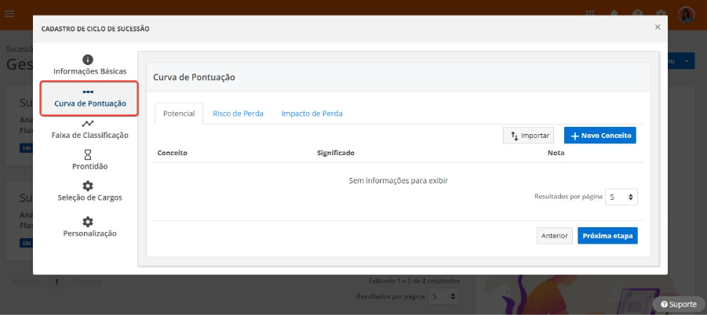Click the Anterior button in dialog
The width and height of the screenshot is (707, 315).
[x=555, y=236]
